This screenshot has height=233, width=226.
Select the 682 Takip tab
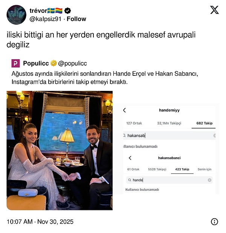click(x=204, y=123)
